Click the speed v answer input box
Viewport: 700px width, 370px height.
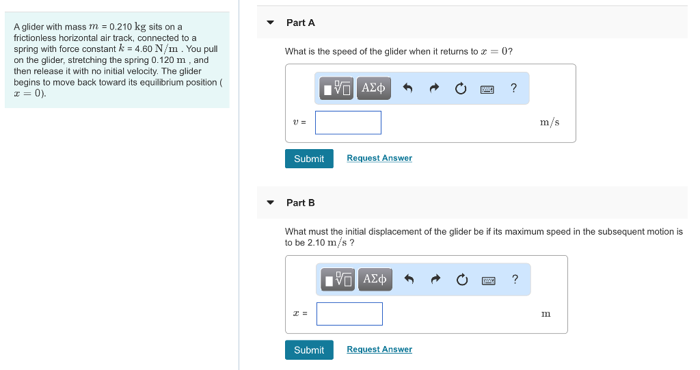348,122
